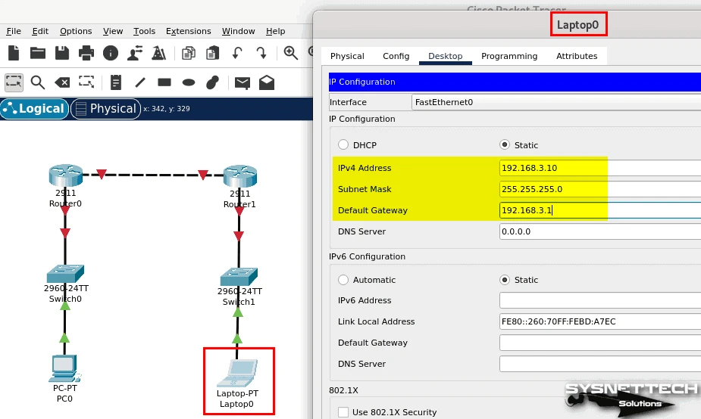Open the Extensions menu
The image size is (701, 419).
coord(189,31)
